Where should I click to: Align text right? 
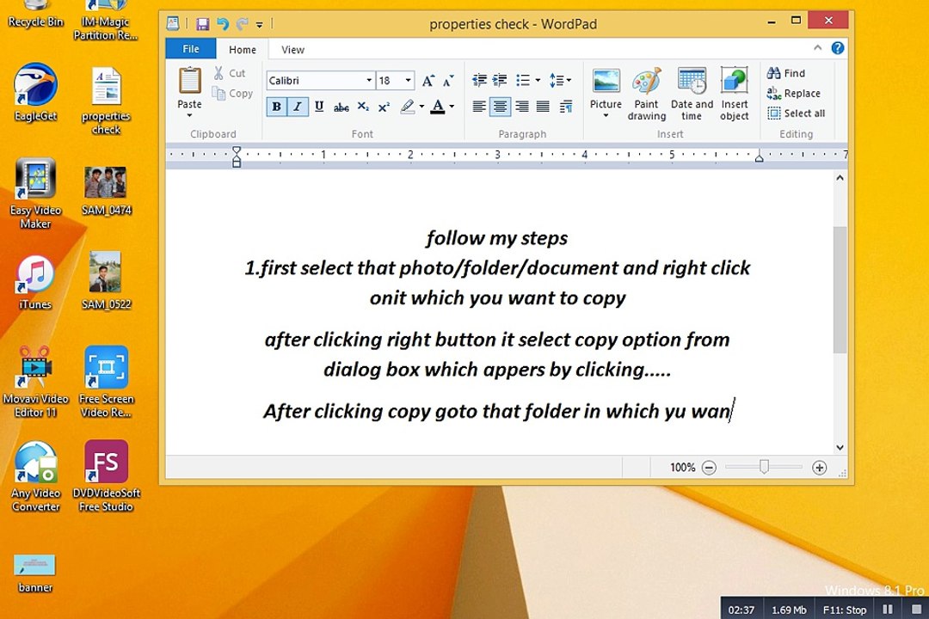(x=522, y=107)
